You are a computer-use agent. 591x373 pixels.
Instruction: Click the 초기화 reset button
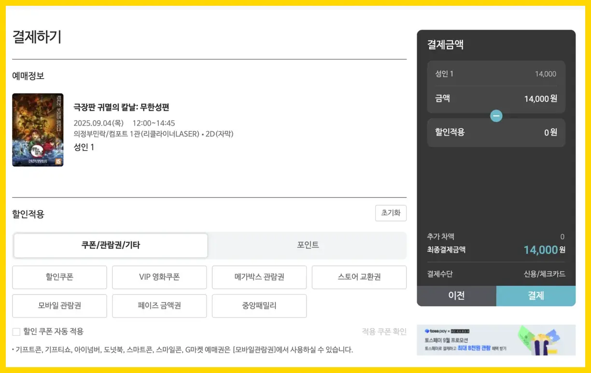pos(390,213)
